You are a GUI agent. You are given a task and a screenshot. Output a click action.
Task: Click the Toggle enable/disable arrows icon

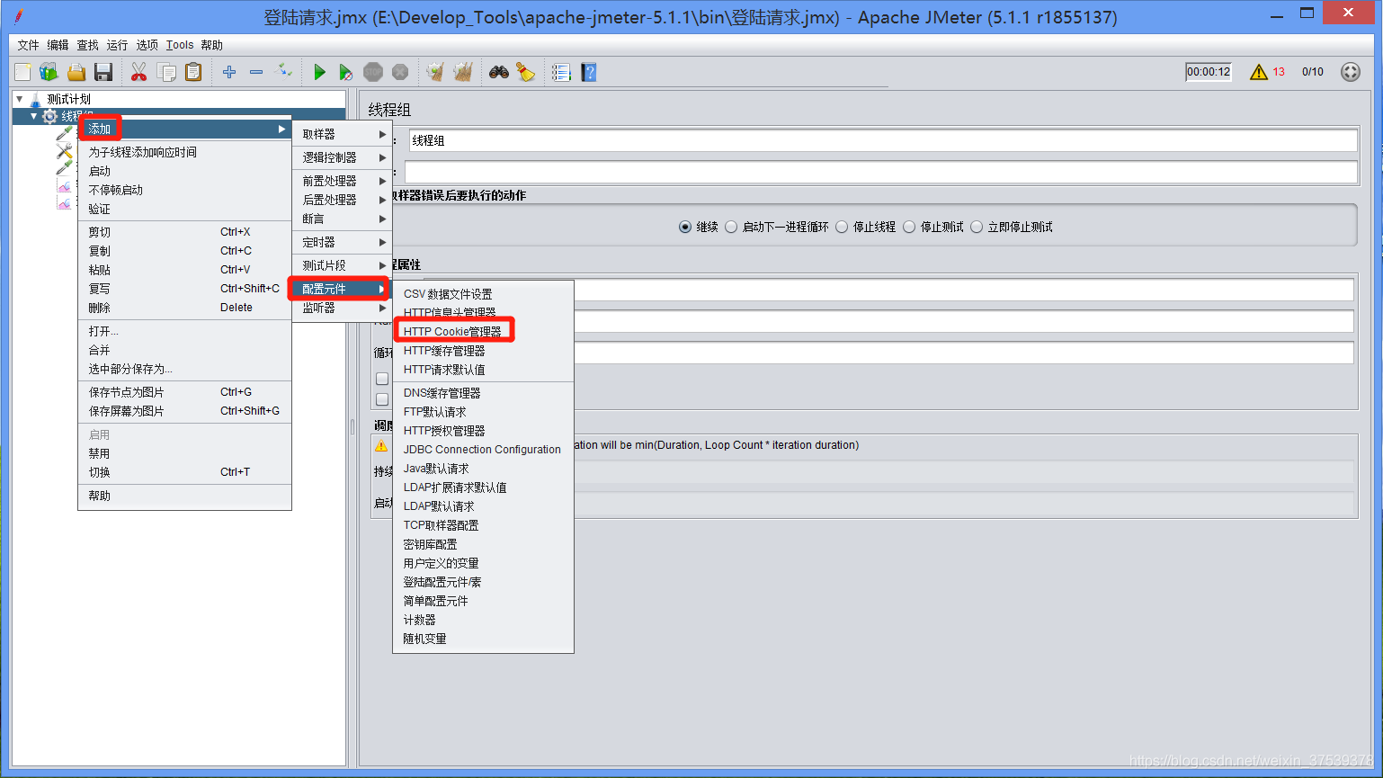pos(283,71)
